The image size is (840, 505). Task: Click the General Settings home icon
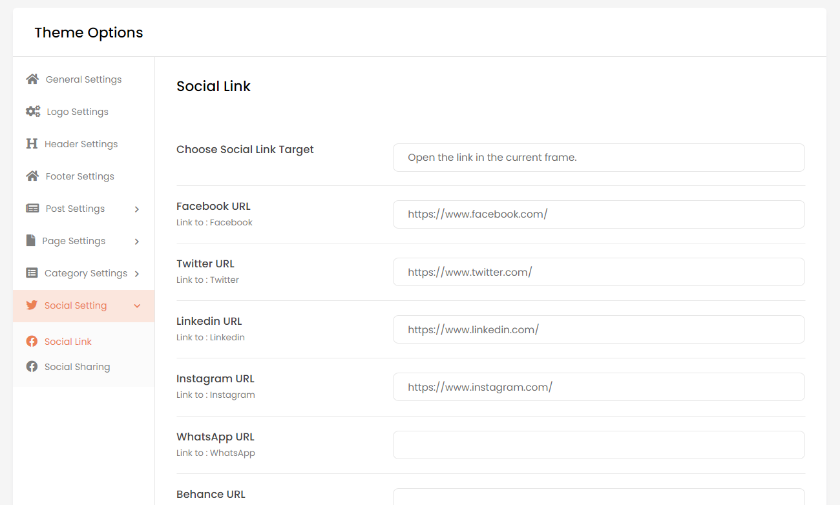[x=32, y=79]
